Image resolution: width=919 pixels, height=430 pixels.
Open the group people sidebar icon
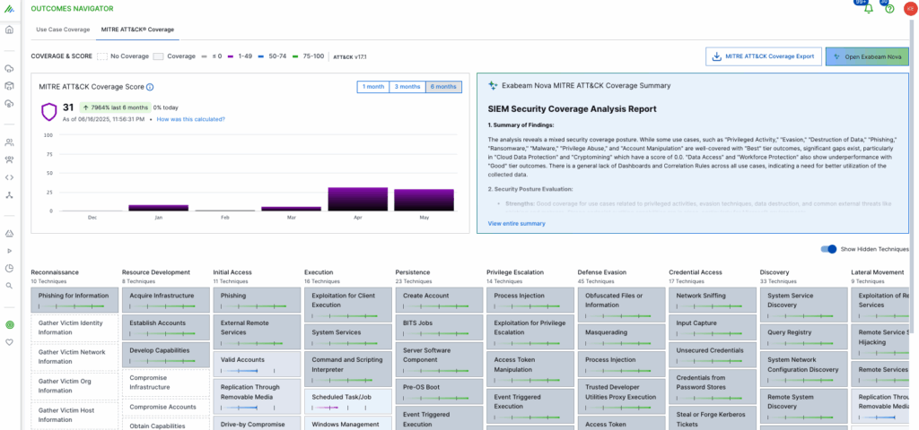[x=9, y=159]
